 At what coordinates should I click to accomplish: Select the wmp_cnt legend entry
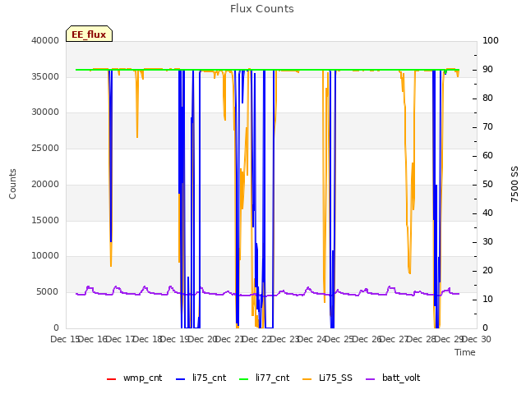pos(134,378)
